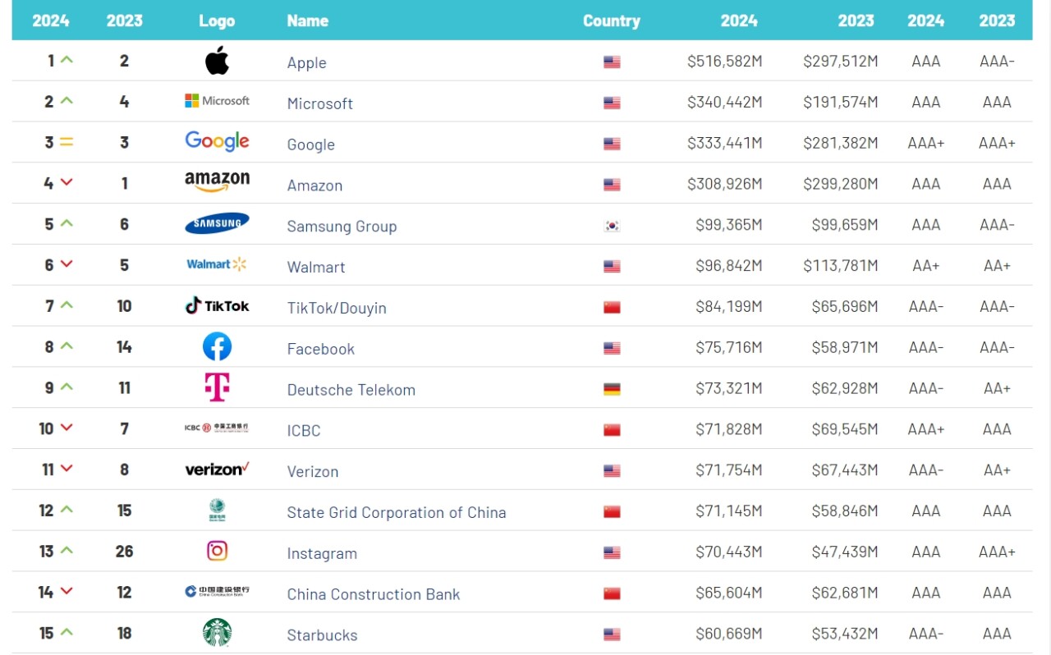Click the Apple logo icon

[x=217, y=61]
